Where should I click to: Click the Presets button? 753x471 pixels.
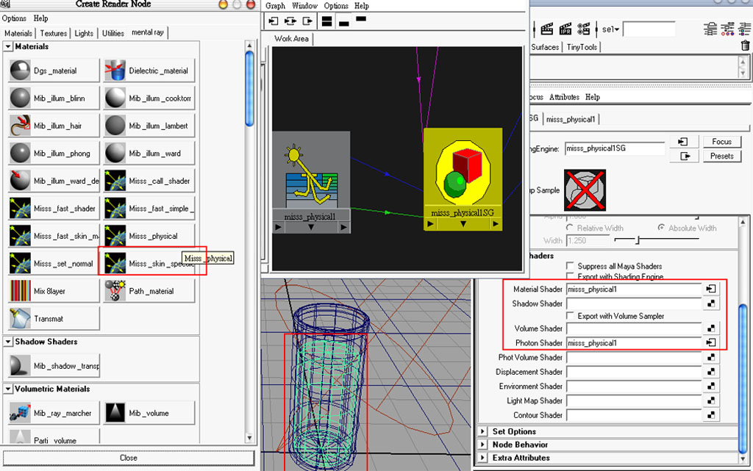[x=722, y=157]
